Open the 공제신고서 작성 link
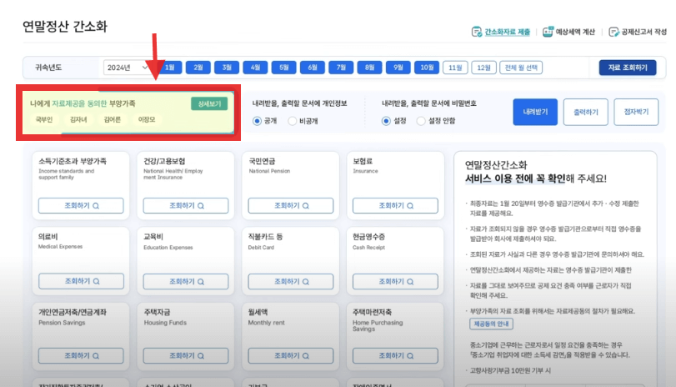The height and width of the screenshot is (387, 676). tap(643, 32)
